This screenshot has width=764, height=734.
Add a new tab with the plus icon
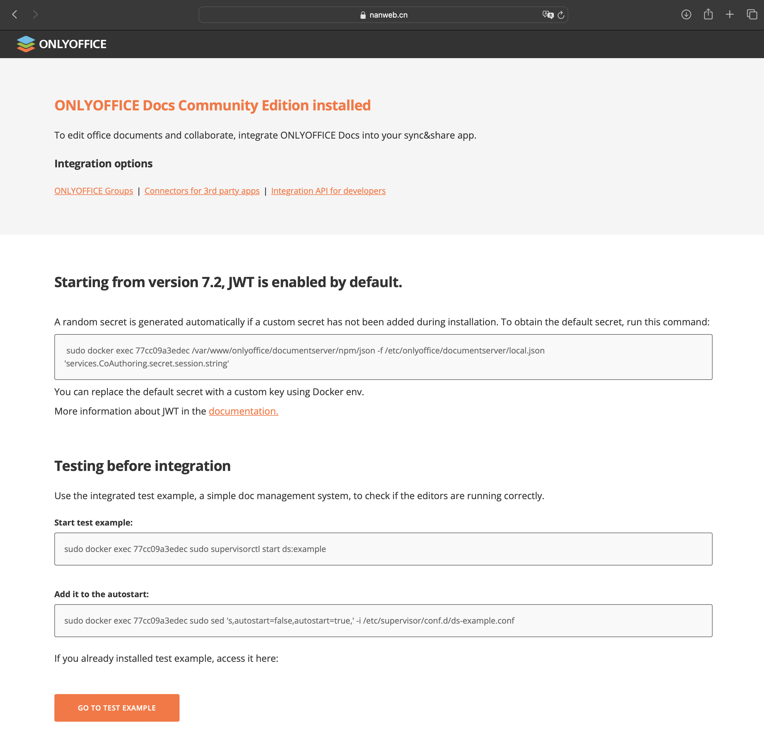tap(730, 15)
